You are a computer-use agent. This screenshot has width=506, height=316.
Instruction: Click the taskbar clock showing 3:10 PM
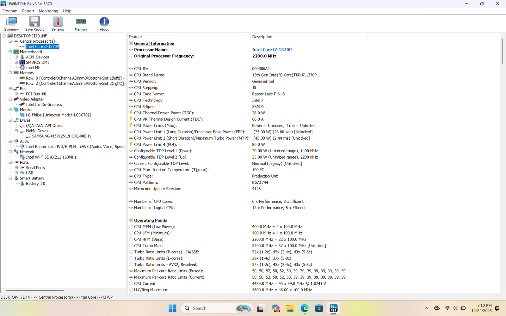click(x=481, y=308)
